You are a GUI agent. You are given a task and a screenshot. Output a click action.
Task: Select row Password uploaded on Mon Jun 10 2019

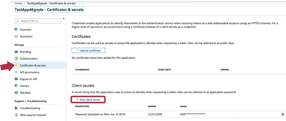click(x=100, y=114)
